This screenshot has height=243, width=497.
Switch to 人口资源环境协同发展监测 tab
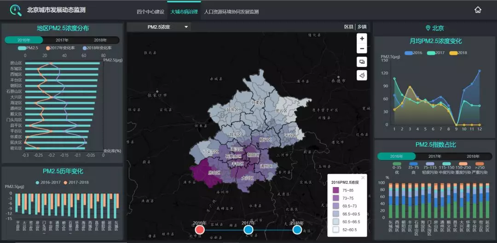[231, 12]
